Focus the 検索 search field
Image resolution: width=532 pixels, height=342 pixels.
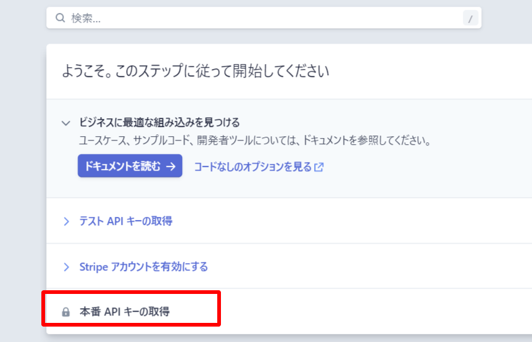point(264,18)
